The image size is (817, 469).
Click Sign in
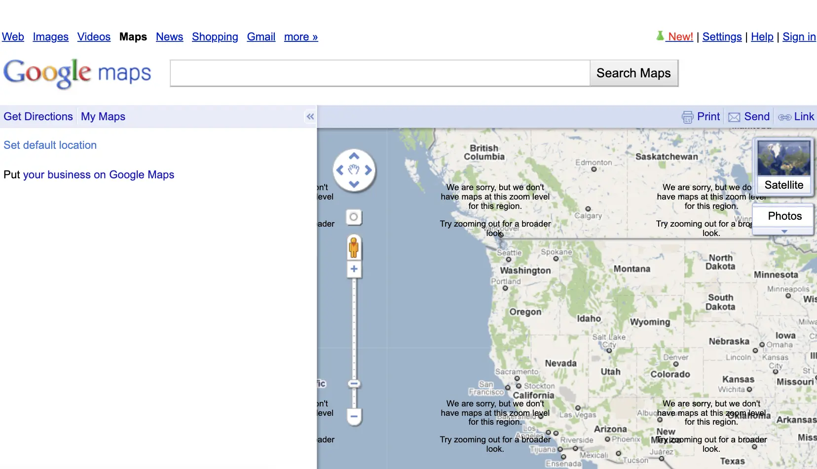[799, 37]
